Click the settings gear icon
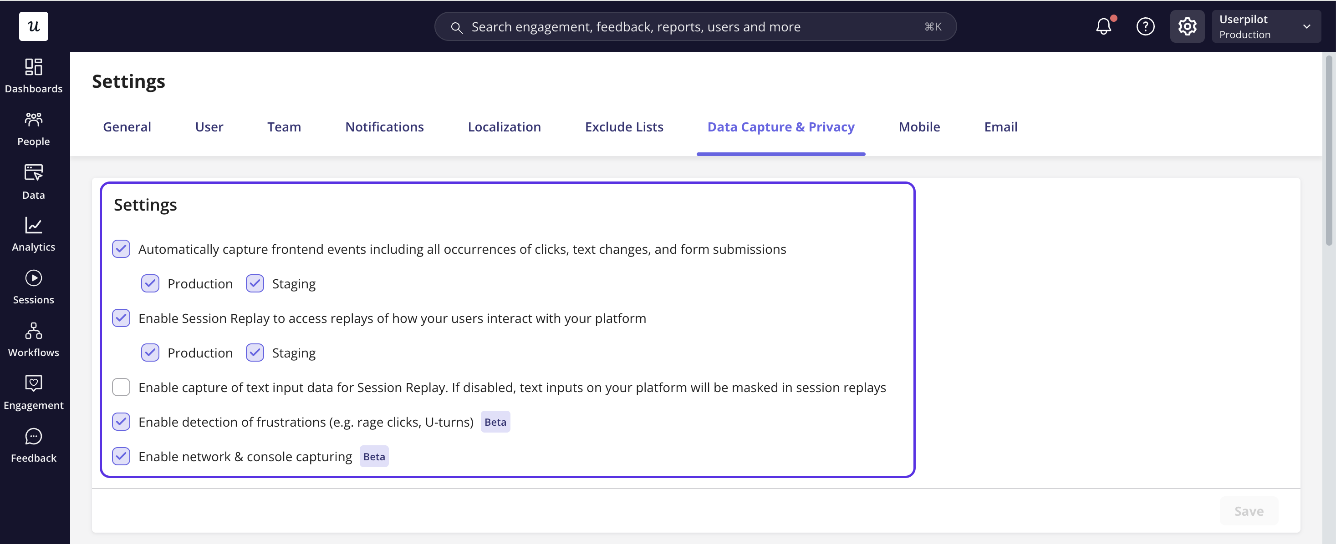Image resolution: width=1336 pixels, height=544 pixels. 1187,26
